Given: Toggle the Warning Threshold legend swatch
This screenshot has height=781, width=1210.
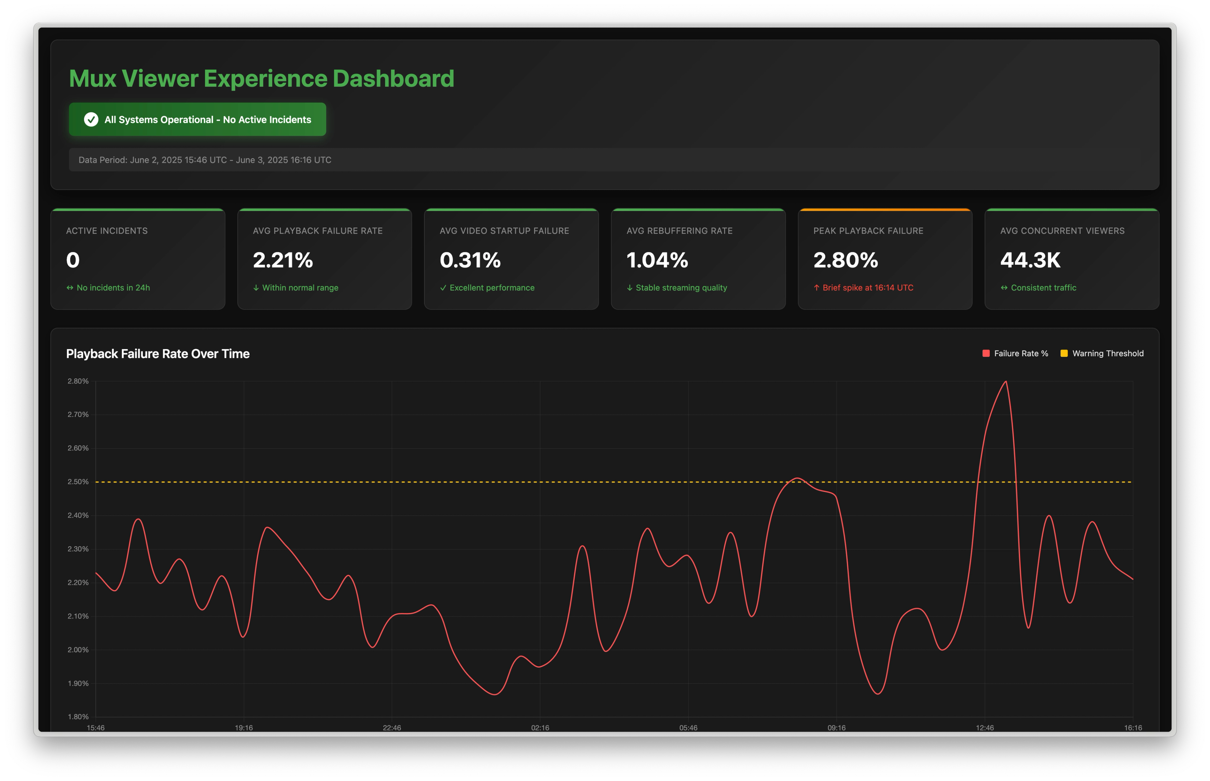Looking at the screenshot, I should pyautogui.click(x=1064, y=354).
